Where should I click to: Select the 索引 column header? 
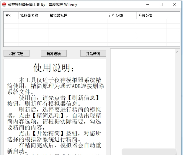click(11, 15)
